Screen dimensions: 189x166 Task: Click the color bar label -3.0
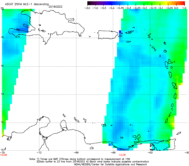click(x=87, y=8)
